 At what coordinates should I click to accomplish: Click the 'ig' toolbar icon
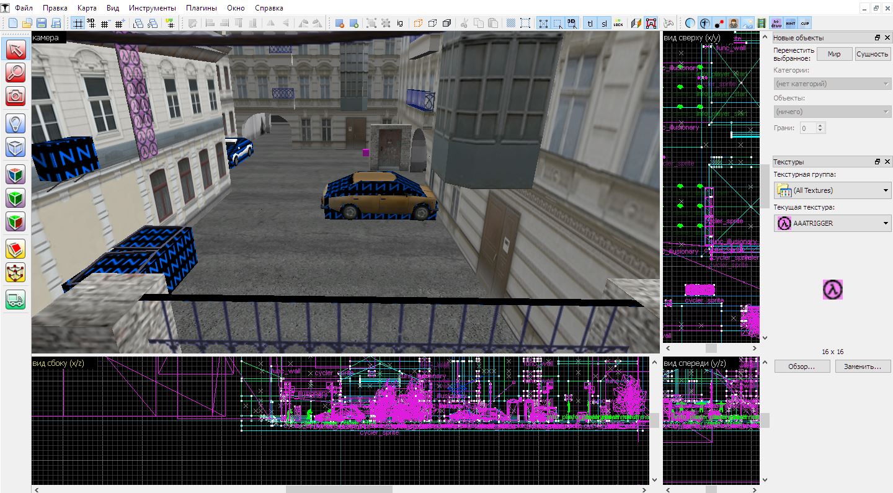400,23
